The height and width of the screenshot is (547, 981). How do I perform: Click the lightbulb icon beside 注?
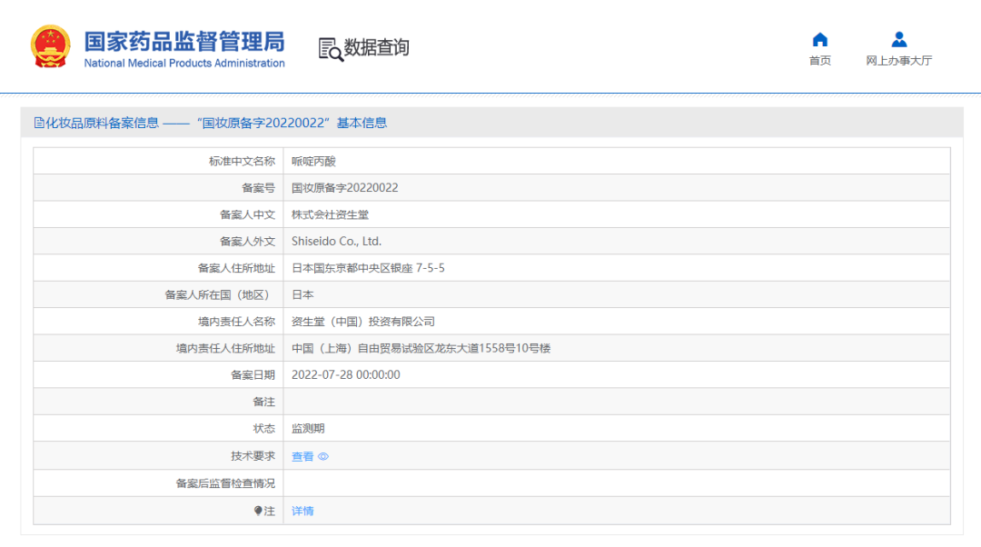tap(258, 511)
